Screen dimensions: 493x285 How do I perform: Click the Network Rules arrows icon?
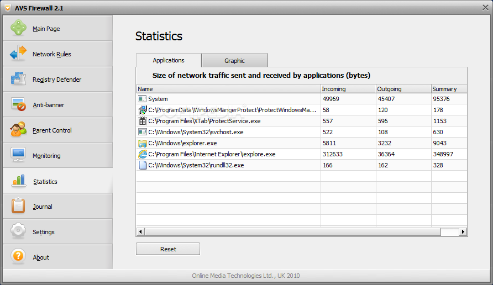(x=18, y=53)
